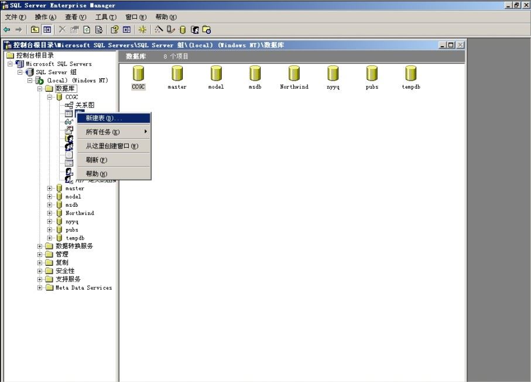Screen dimensions: 531x382
Task: Select the nyyq database icon in right pane
Action: click(333, 73)
